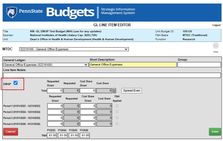This screenshot has height=141, width=223.
Task: Click the Line Item Notes field
Action: point(112,75)
